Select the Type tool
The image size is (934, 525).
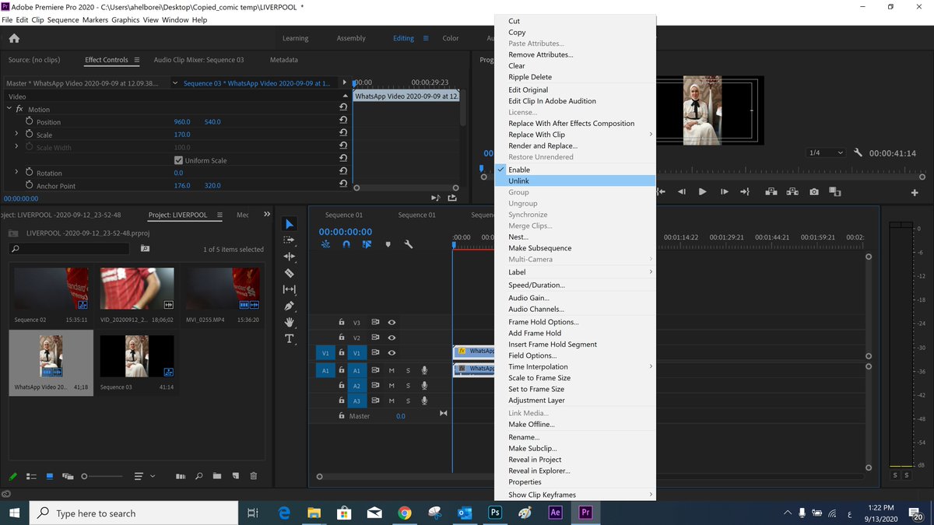[289, 339]
